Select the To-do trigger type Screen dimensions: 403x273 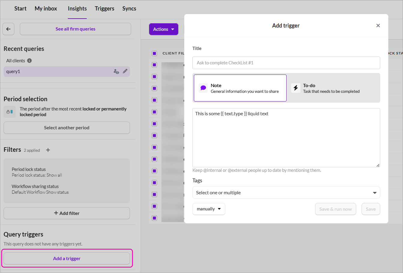tap(333, 88)
